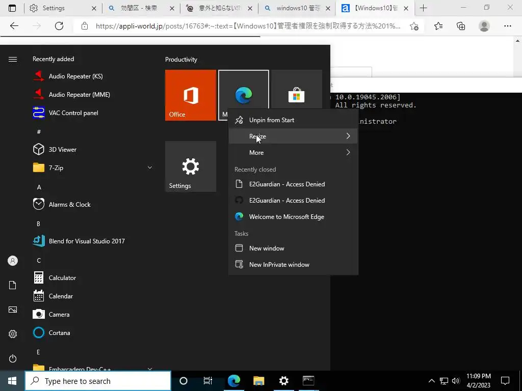Add this page to favorites
Image resolution: width=522 pixels, height=391 pixels.
point(414,26)
